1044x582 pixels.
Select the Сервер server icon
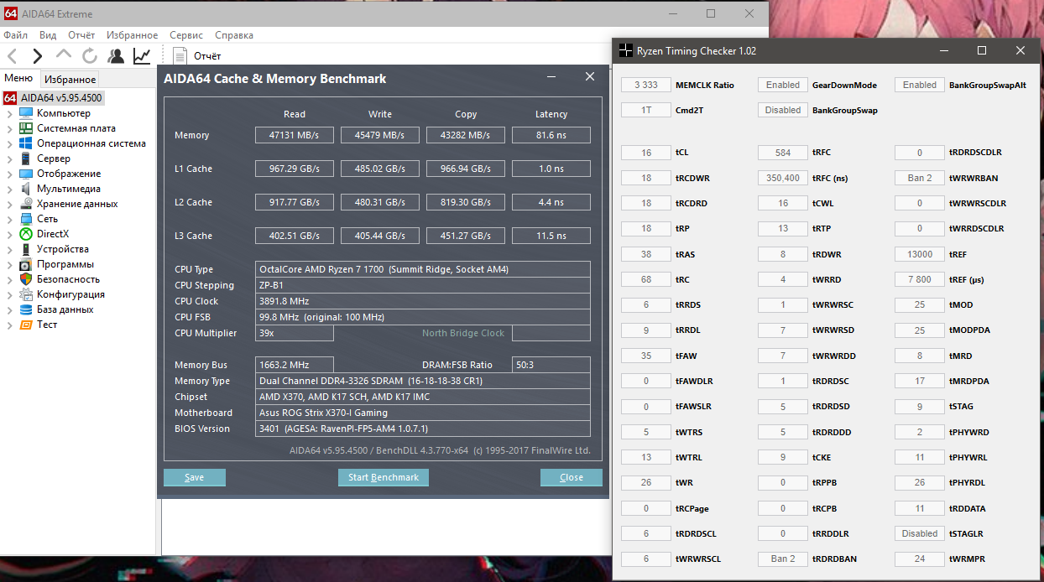tap(26, 158)
